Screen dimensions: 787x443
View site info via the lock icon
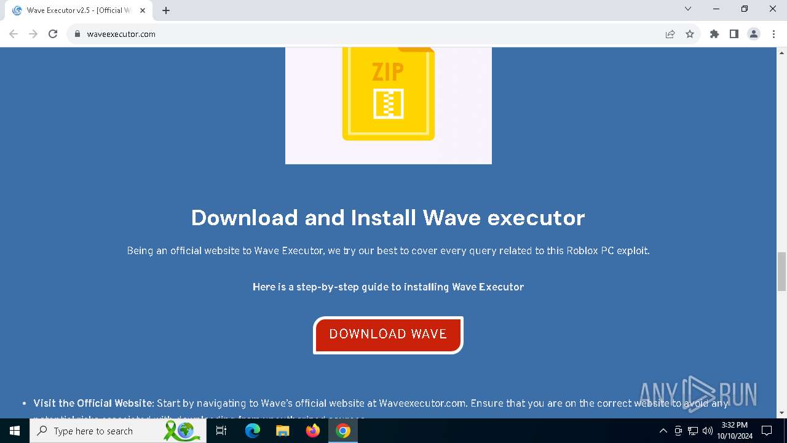(77, 34)
